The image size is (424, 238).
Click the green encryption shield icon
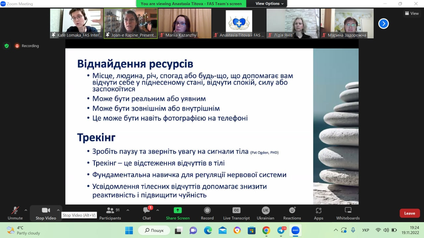point(7,46)
